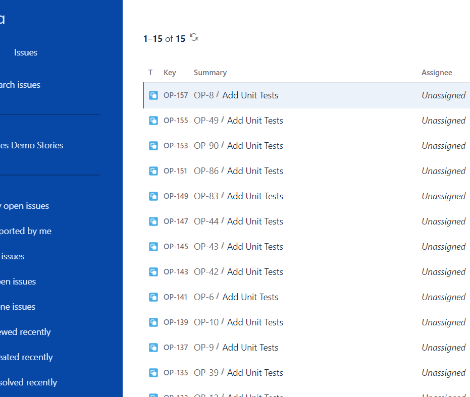This screenshot has height=397, width=470.
Task: Open issue key OP-145
Action: (176, 246)
